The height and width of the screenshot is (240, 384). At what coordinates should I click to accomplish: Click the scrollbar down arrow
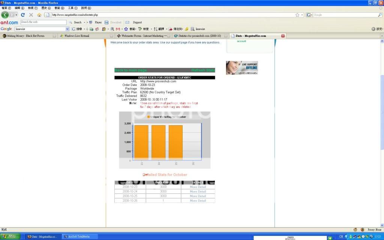(x=382, y=225)
